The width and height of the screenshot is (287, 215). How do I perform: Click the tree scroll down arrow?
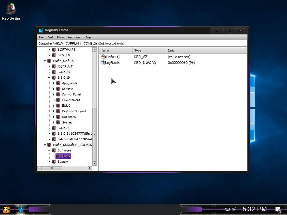[x=94, y=163]
